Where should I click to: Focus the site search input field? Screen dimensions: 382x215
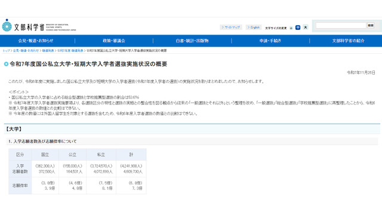pyautogui.click(x=341, y=25)
